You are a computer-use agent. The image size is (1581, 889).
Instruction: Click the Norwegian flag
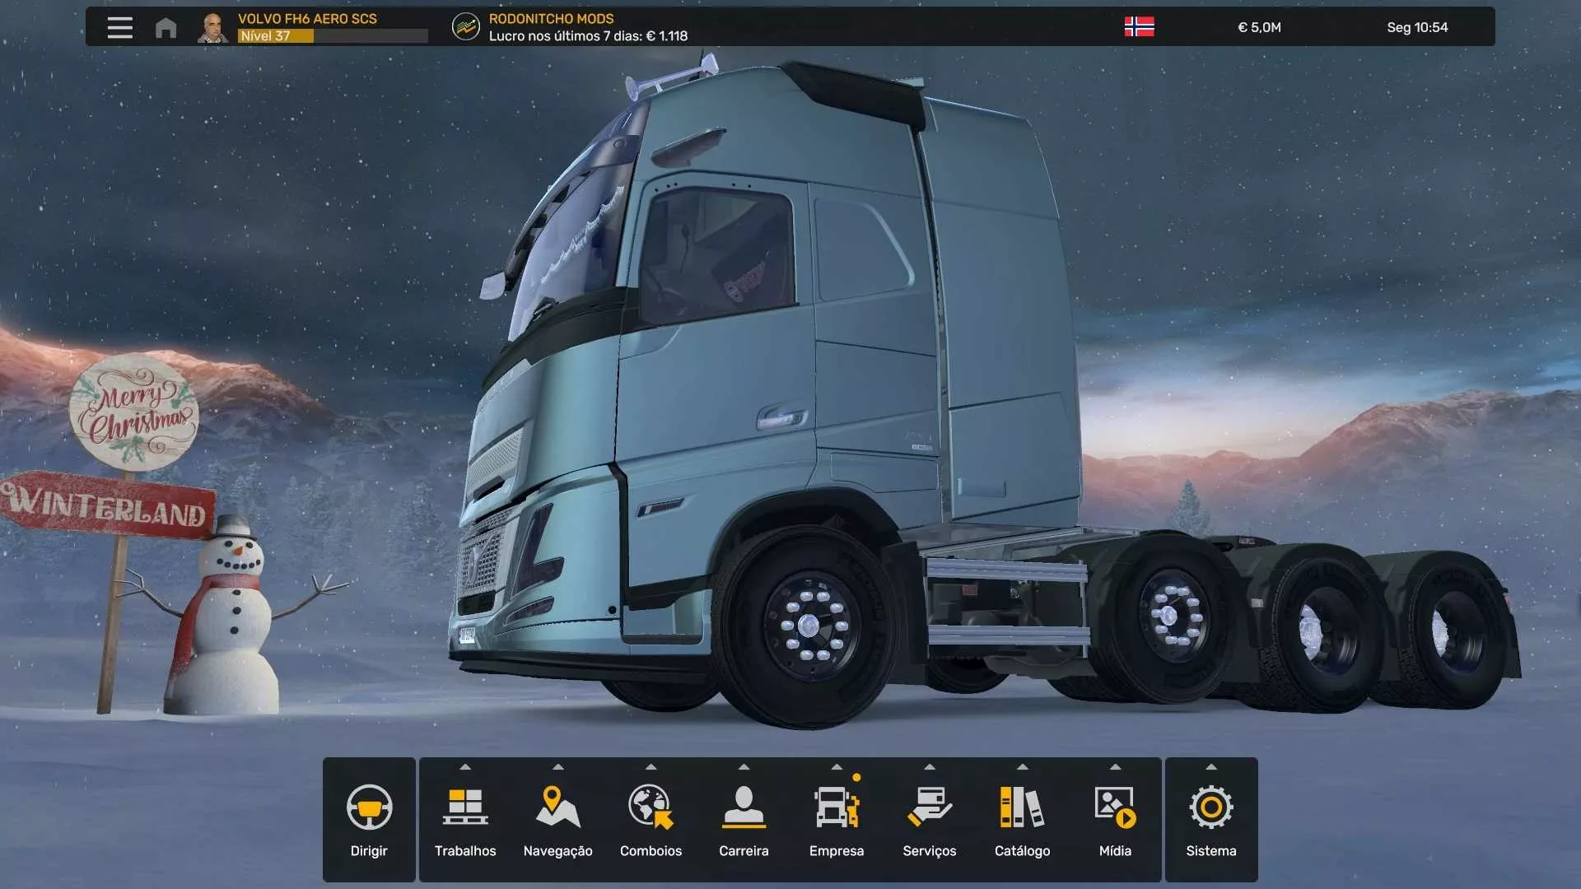pyautogui.click(x=1140, y=26)
